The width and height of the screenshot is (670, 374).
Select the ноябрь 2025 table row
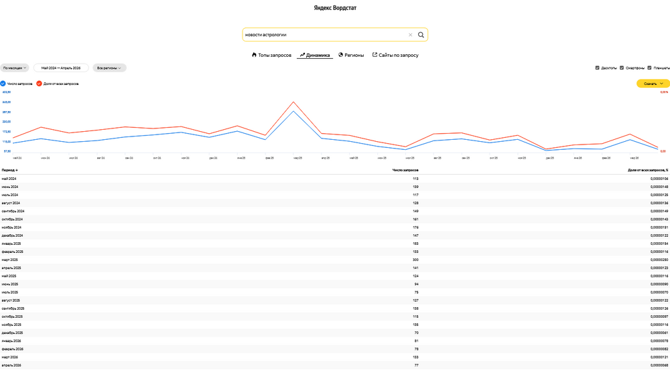click(x=335, y=324)
